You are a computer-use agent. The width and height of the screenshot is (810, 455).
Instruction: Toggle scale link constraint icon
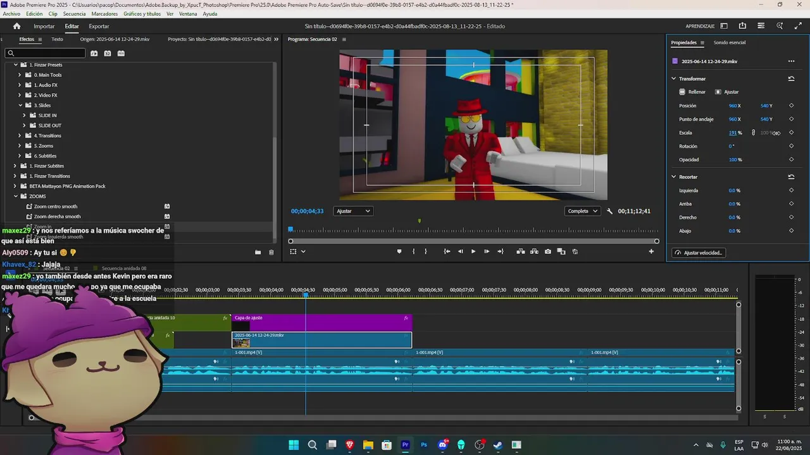click(753, 133)
